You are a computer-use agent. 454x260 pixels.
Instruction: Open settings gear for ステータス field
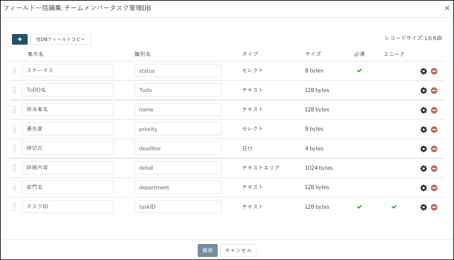click(x=423, y=71)
